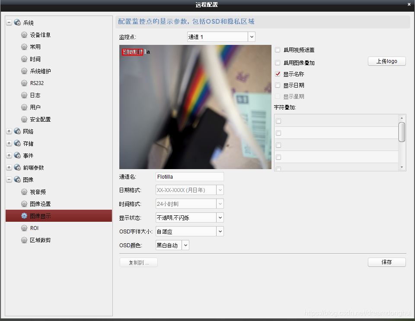The image size is (415, 321).
Task: Open the RS232 page
Action: coord(37,83)
